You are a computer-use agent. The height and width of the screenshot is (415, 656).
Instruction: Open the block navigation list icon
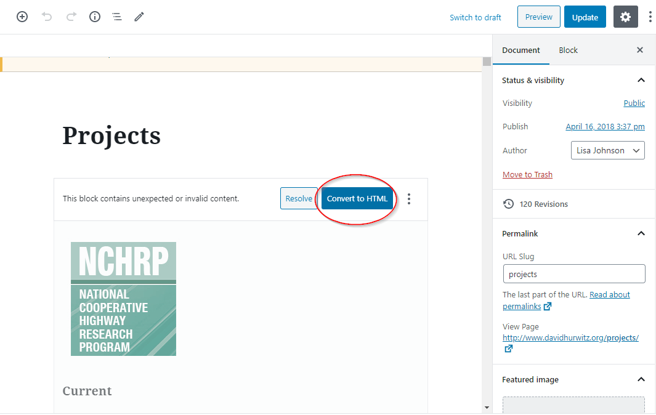pyautogui.click(x=117, y=17)
